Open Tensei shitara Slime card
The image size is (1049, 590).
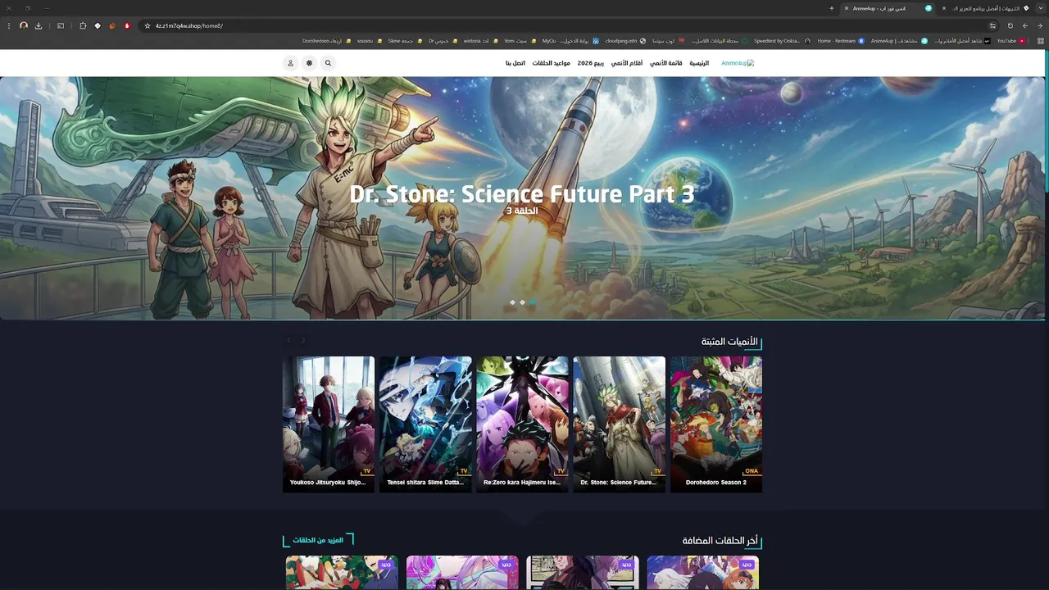point(425,424)
